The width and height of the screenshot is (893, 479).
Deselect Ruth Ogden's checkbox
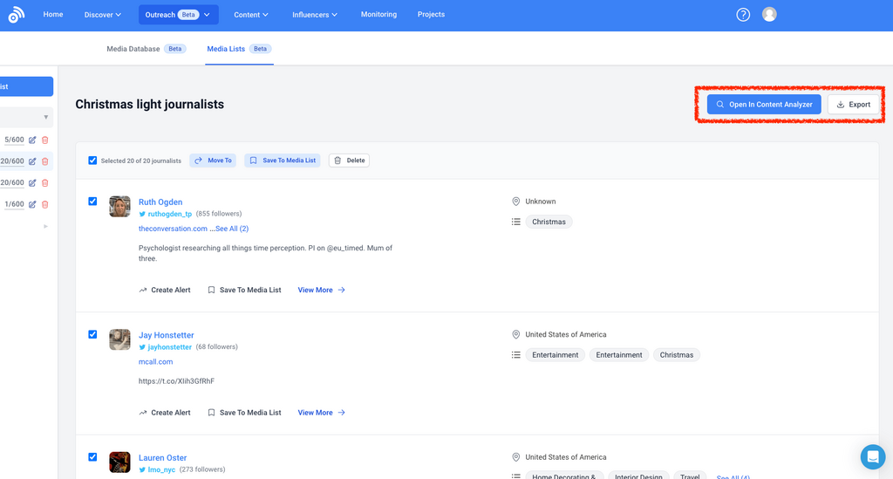pyautogui.click(x=92, y=202)
